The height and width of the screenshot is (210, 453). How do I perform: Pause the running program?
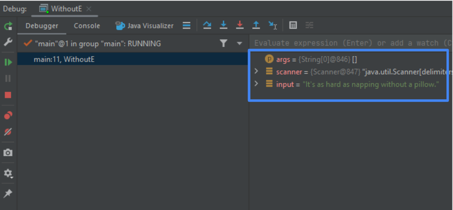[8, 78]
